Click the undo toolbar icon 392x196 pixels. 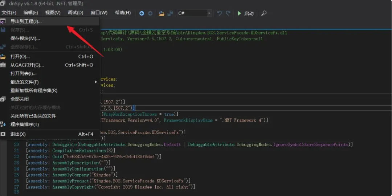tap(219, 13)
